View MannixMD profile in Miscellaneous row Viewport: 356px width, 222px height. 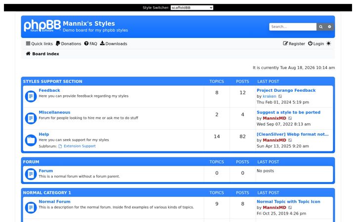pos(274,118)
